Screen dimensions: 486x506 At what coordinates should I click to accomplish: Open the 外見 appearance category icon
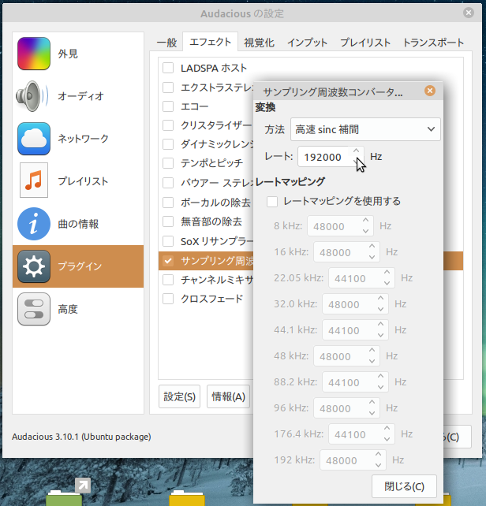pyautogui.click(x=34, y=54)
